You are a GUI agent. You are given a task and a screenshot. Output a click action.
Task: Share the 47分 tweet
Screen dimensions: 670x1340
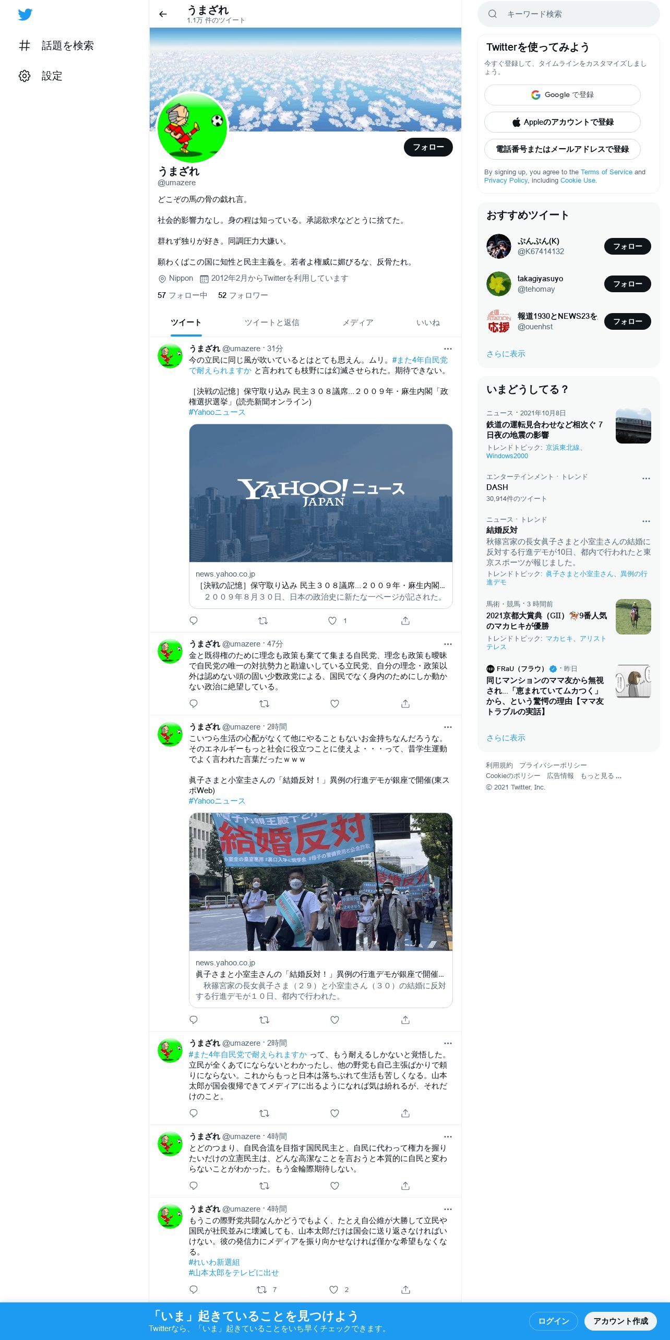coord(405,703)
